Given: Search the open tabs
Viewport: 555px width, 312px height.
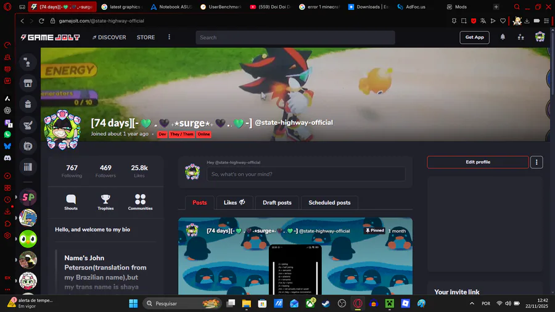Looking at the screenshot, I should tap(517, 7).
